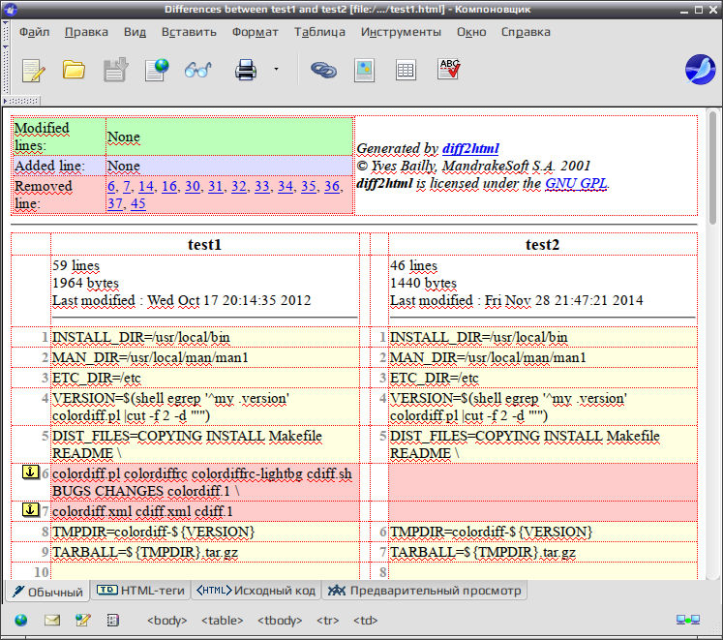Click the New document toolbar icon
Image resolution: width=723 pixels, height=640 pixels.
click(34, 70)
